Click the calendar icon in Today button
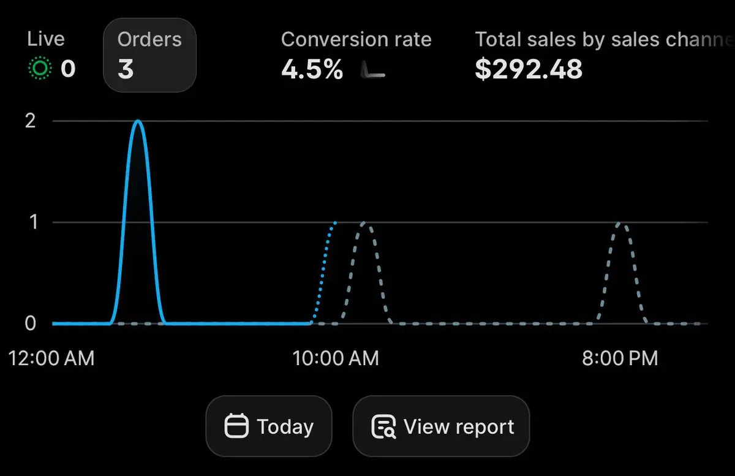Image resolution: width=735 pixels, height=476 pixels. [x=236, y=426]
